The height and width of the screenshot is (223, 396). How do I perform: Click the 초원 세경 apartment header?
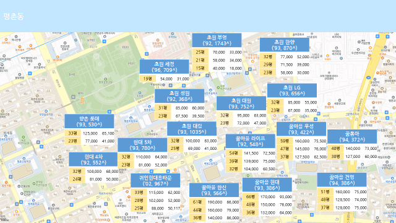click(x=164, y=67)
